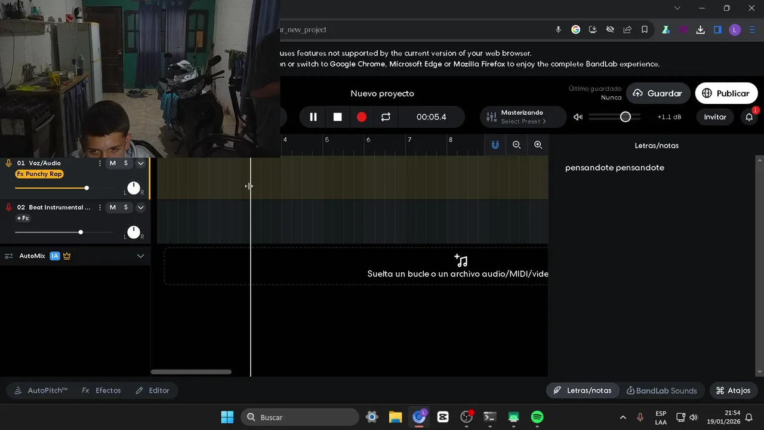The width and height of the screenshot is (764, 430).
Task: Click the share page icon in address bar
Action: (627, 29)
